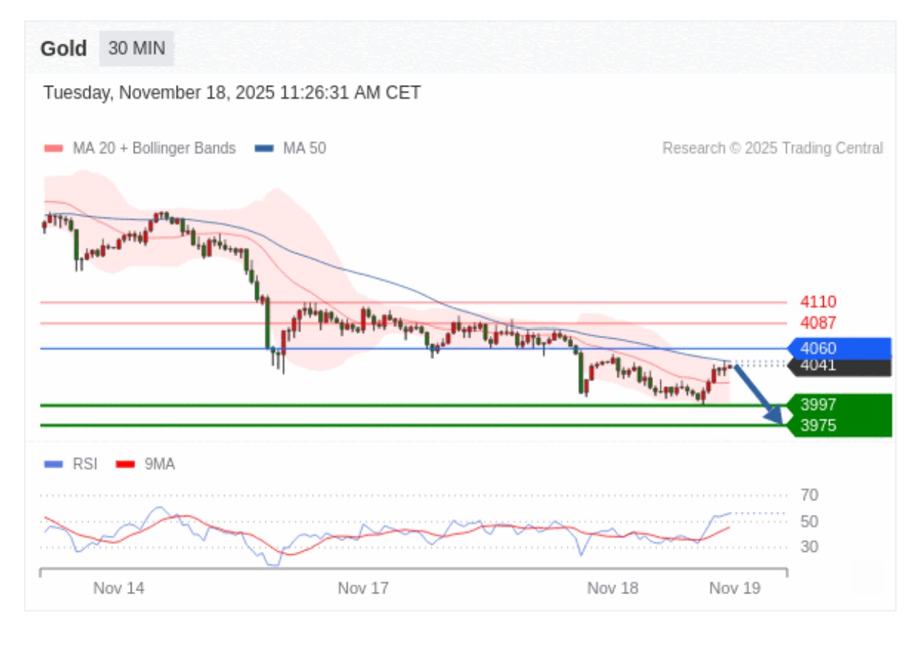Click the 4087 red resistance label
Screen dimensions: 909x653
pyautogui.click(x=818, y=323)
